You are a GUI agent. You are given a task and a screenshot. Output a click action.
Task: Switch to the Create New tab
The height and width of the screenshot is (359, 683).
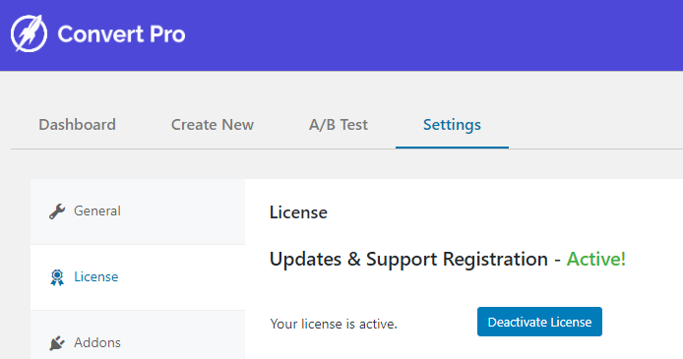coord(213,125)
